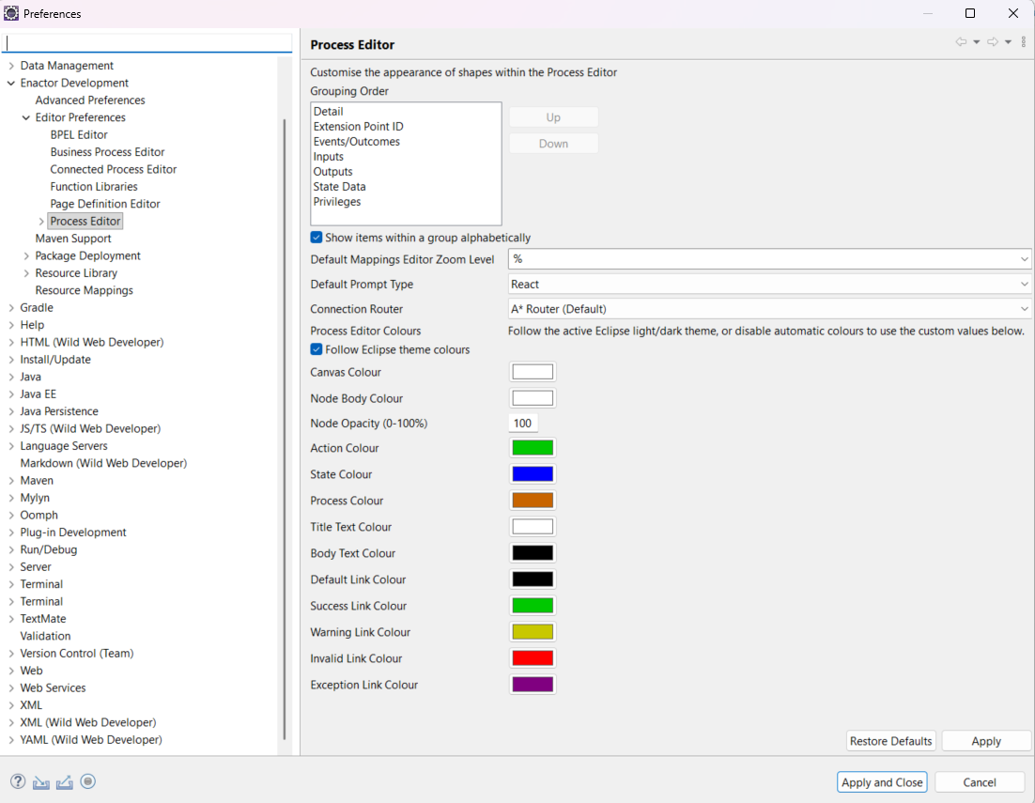
Task: Go forward with the right arrow icon
Action: click(x=993, y=42)
